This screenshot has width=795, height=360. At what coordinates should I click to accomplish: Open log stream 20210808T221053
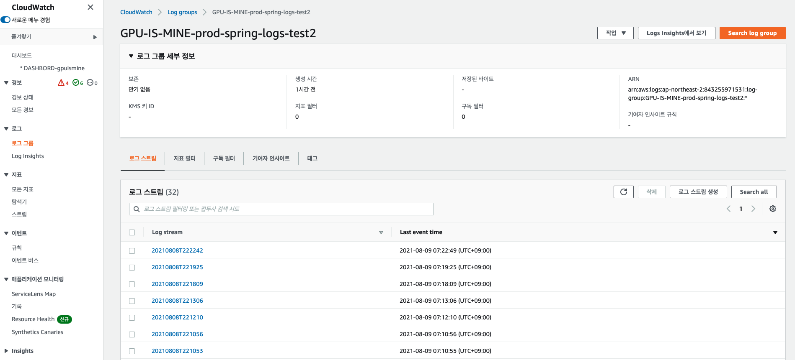pos(177,351)
